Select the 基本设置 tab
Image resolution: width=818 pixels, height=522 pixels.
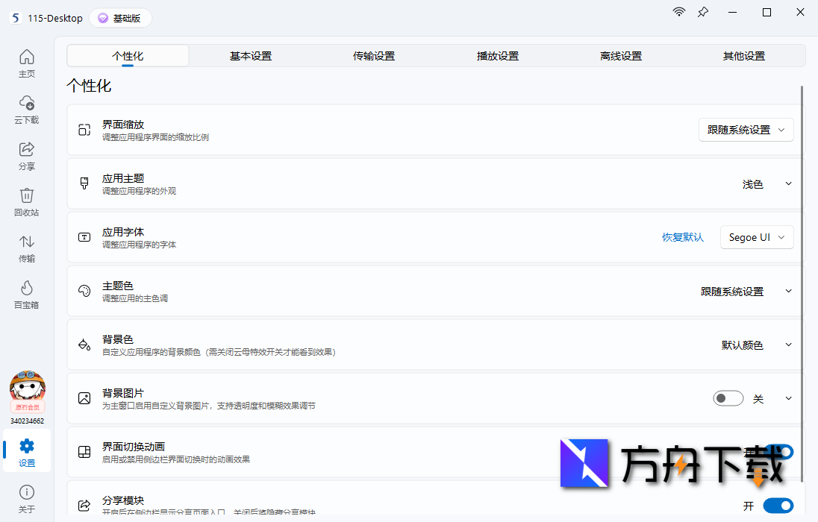(x=251, y=55)
